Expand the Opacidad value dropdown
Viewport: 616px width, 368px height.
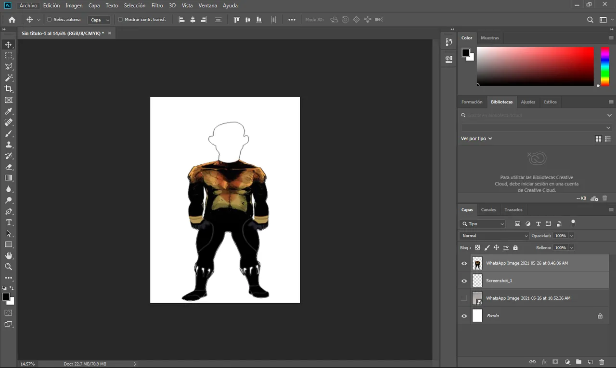(x=572, y=236)
